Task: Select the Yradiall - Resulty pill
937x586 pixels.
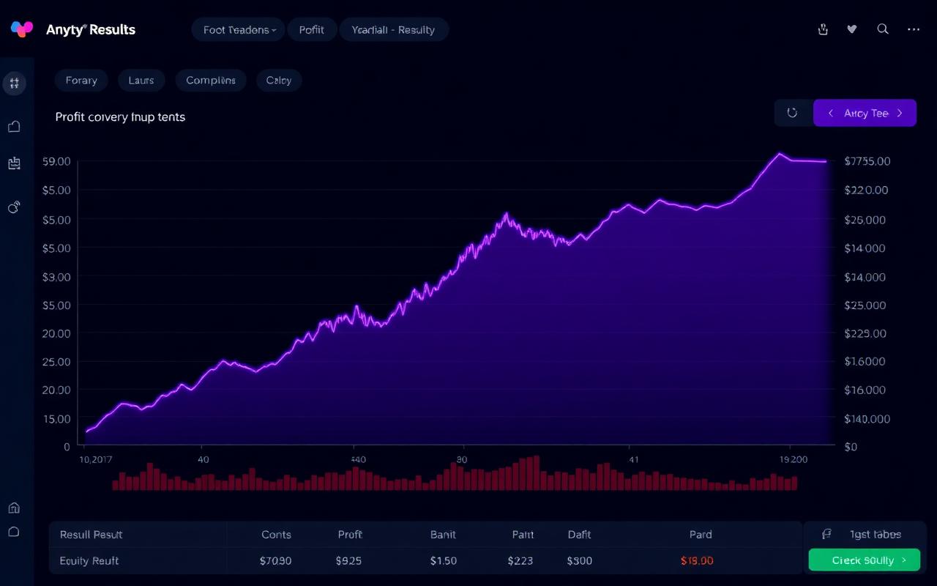Action: (394, 29)
